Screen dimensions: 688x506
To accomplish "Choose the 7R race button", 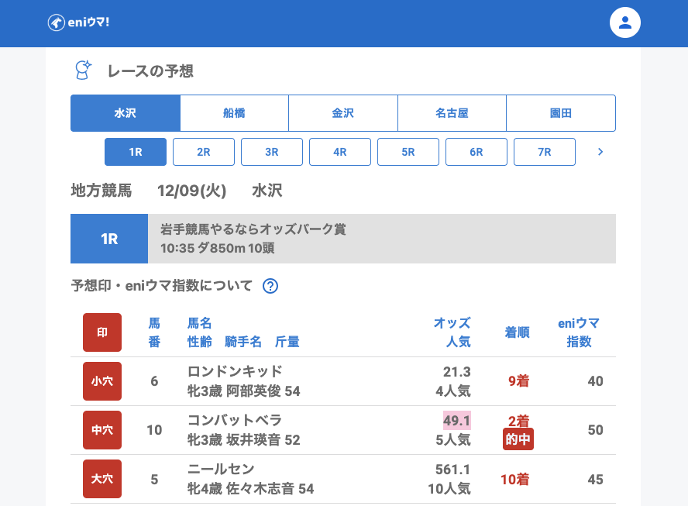I will point(545,152).
